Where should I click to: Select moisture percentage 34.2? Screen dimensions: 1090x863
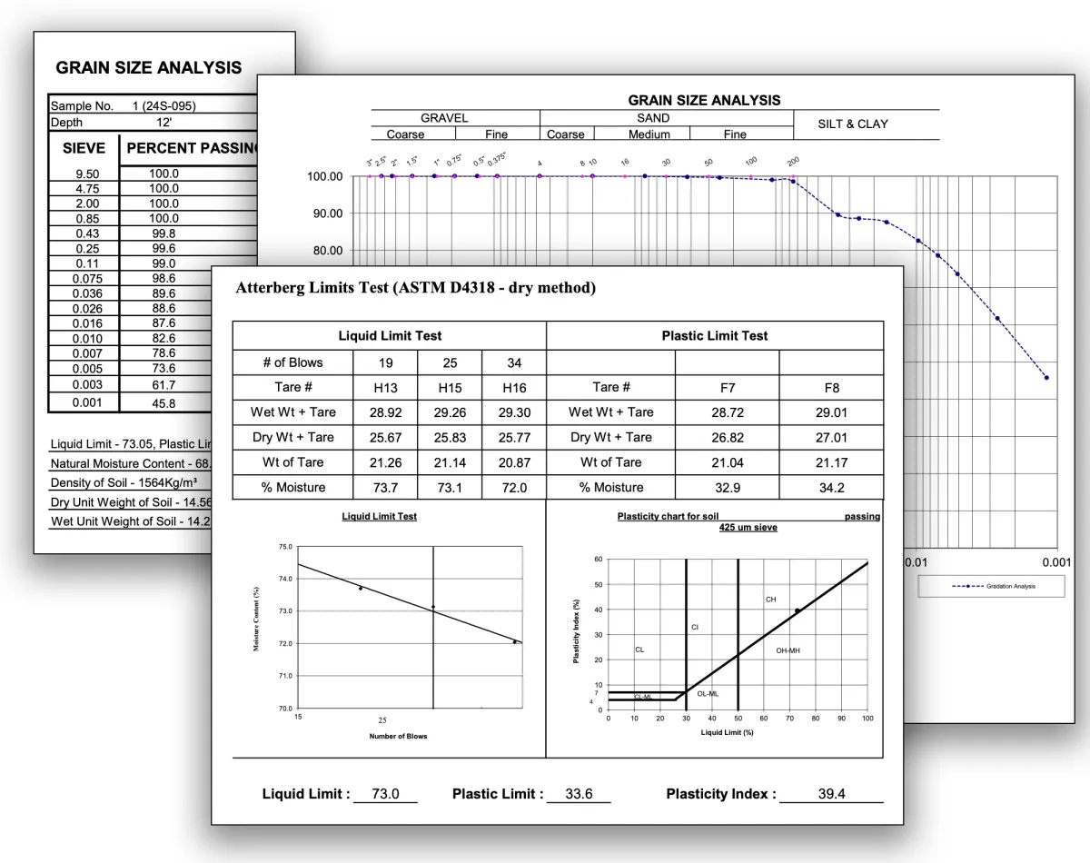[831, 488]
